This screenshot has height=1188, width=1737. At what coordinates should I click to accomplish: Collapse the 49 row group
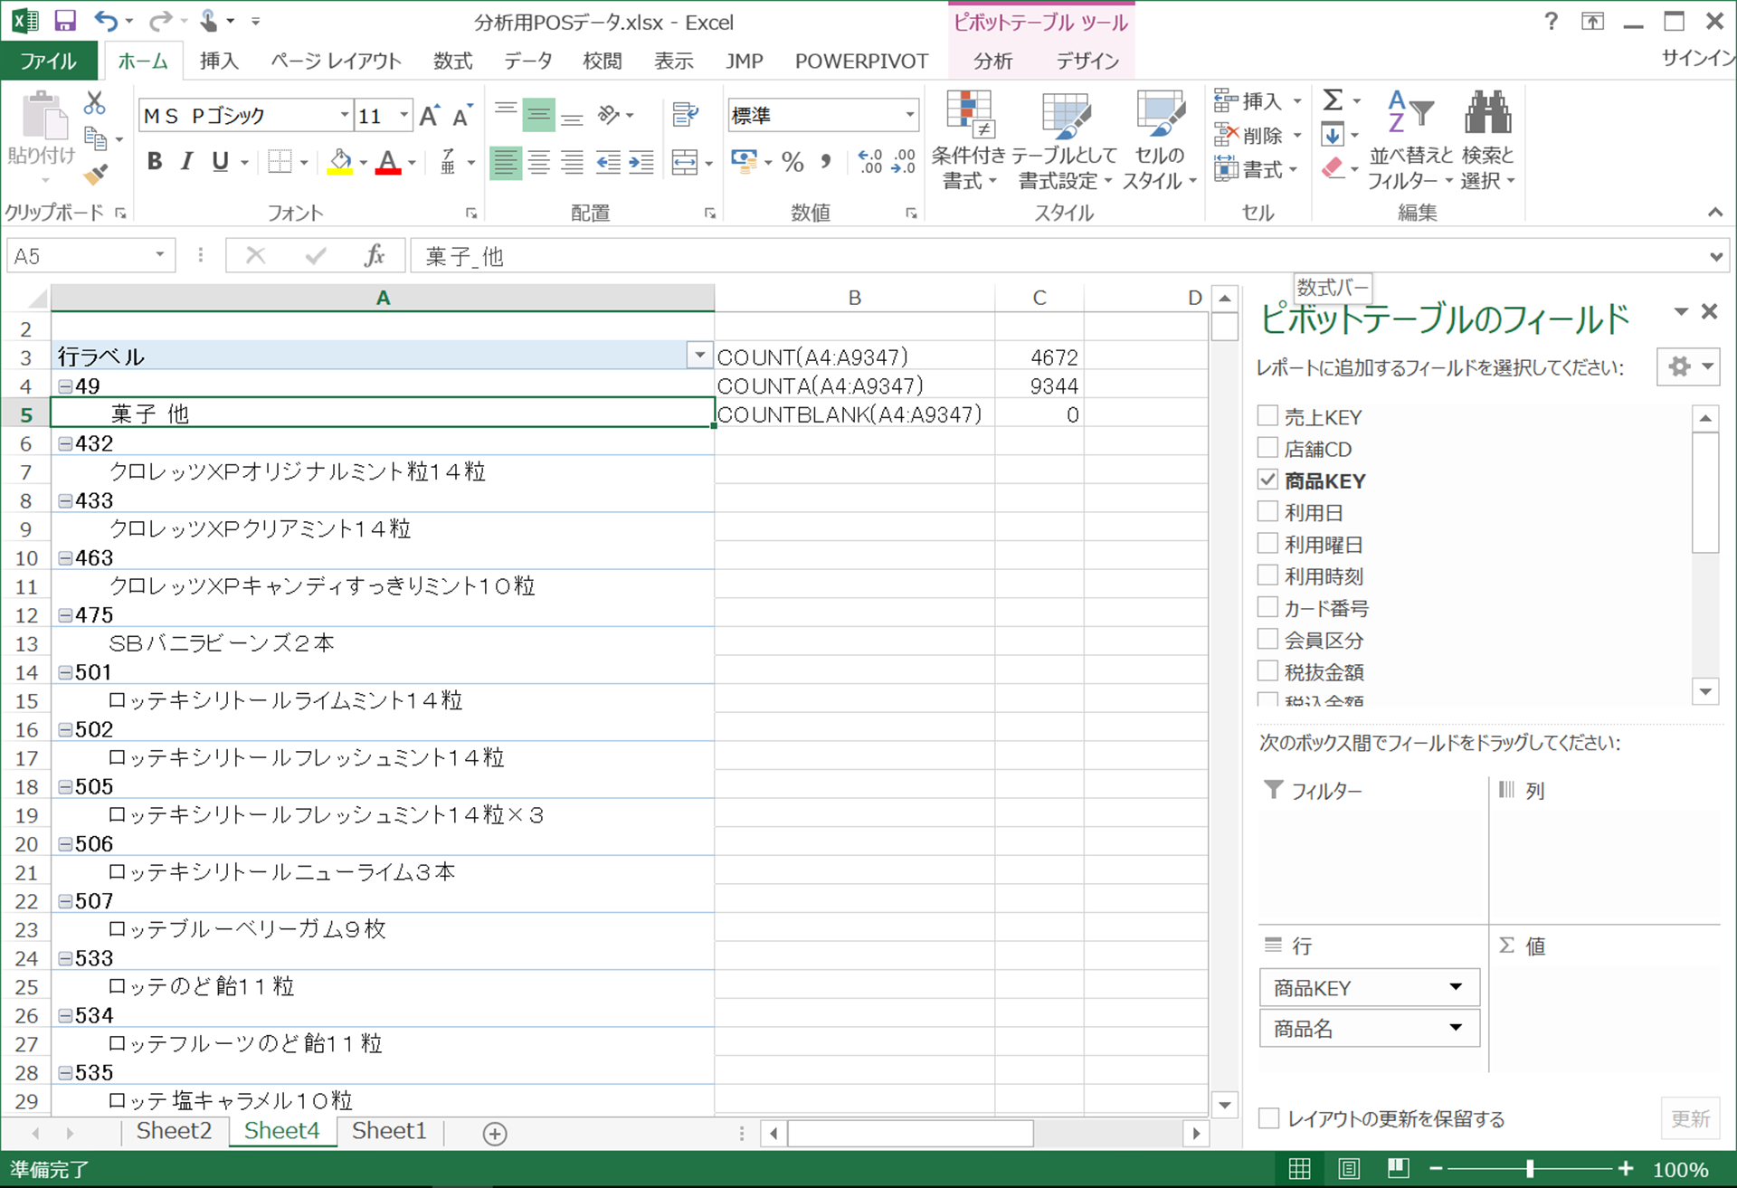(65, 386)
